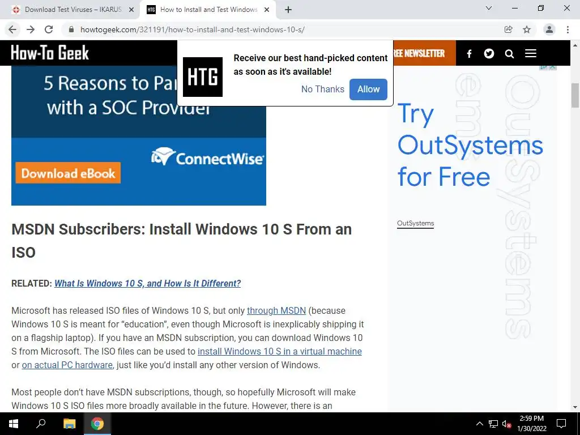
Task: Reload the How-To Geek page
Action: [x=49, y=29]
